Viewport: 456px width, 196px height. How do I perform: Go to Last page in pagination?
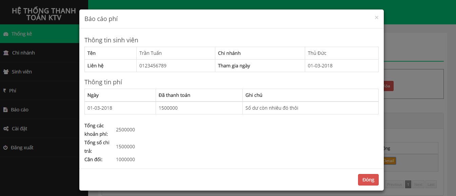tap(431, 184)
